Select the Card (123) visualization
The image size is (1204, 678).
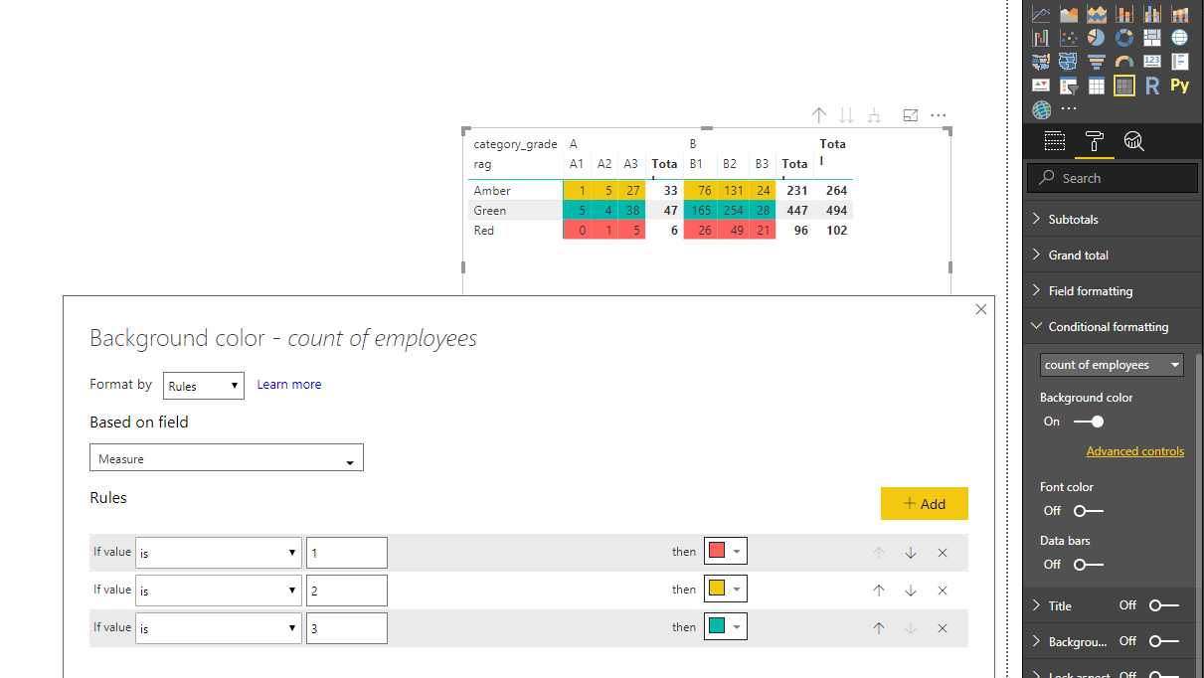click(1152, 62)
